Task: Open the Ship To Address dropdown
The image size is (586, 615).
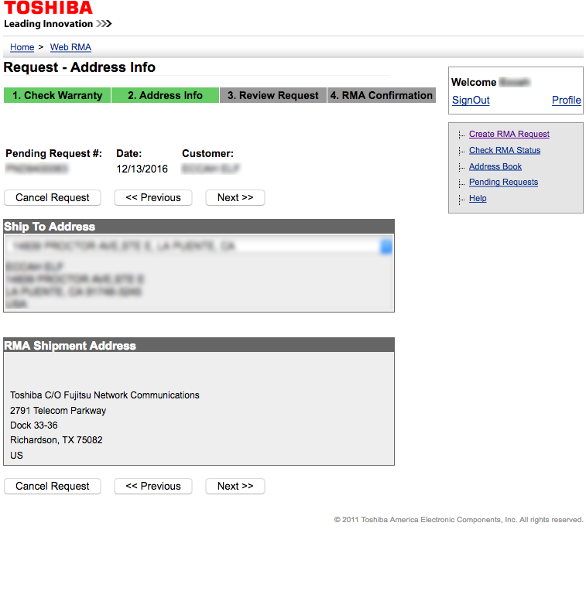Action: coord(200,246)
